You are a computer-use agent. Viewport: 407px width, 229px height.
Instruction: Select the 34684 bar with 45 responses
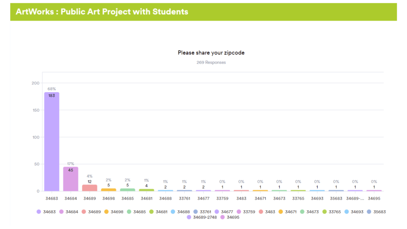[71, 179]
